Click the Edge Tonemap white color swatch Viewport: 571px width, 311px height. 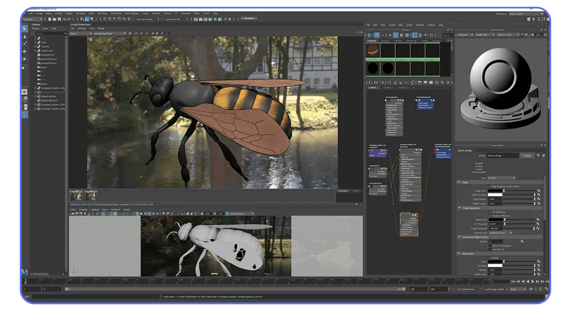[x=495, y=195]
